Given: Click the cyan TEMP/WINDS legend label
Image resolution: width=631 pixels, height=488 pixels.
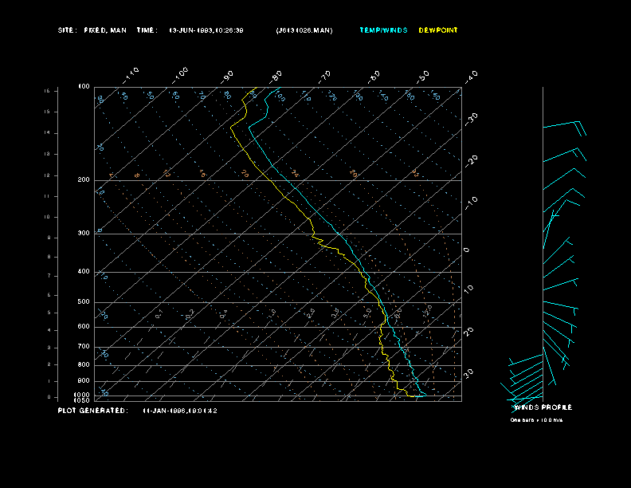Looking at the screenshot, I should click(x=382, y=30).
